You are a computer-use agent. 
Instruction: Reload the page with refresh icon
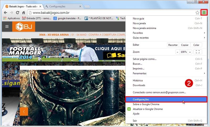pos(18,13)
